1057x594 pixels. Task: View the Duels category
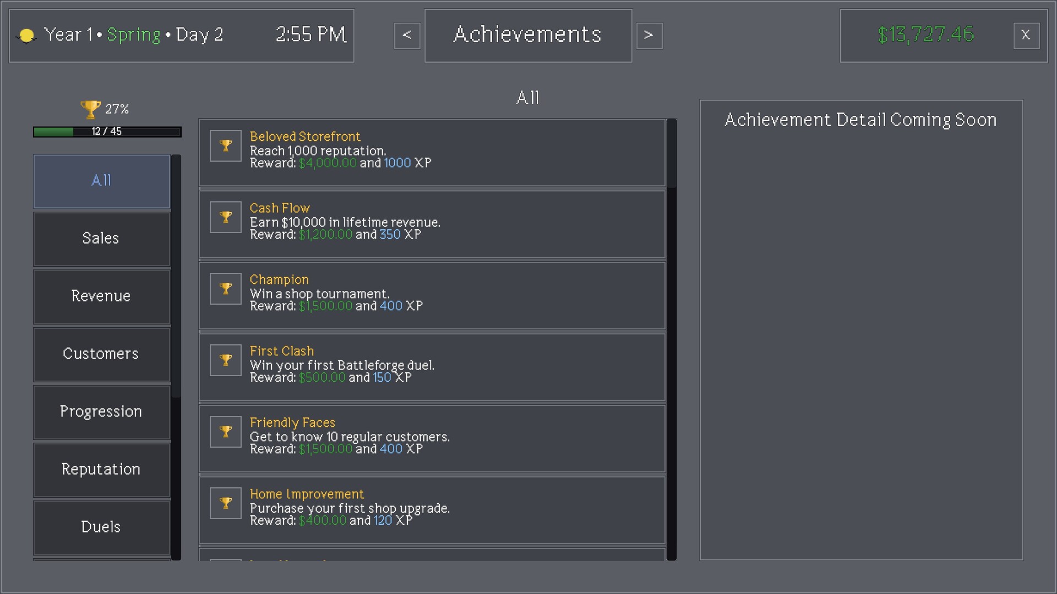pyautogui.click(x=102, y=527)
